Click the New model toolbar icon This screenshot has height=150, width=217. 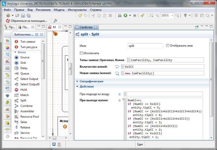pos(8,15)
